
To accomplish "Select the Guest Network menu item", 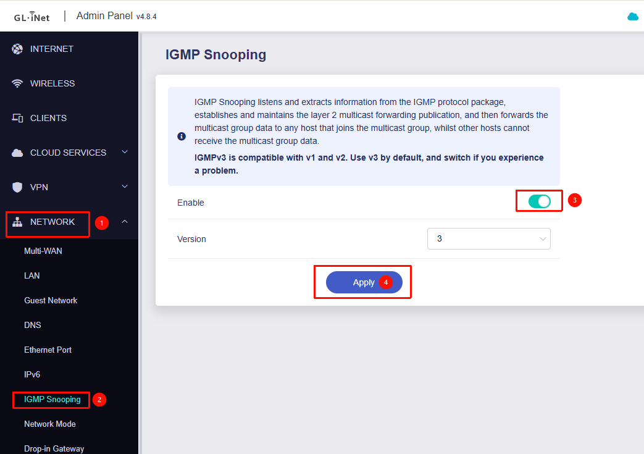I will (x=51, y=300).
